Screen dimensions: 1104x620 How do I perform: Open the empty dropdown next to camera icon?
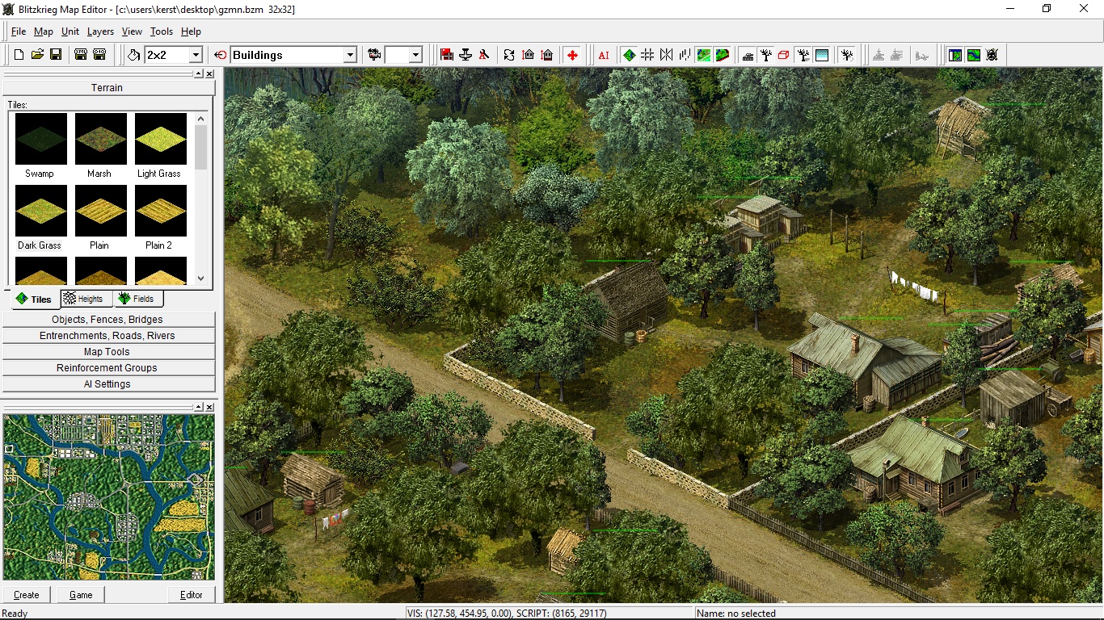coord(415,55)
